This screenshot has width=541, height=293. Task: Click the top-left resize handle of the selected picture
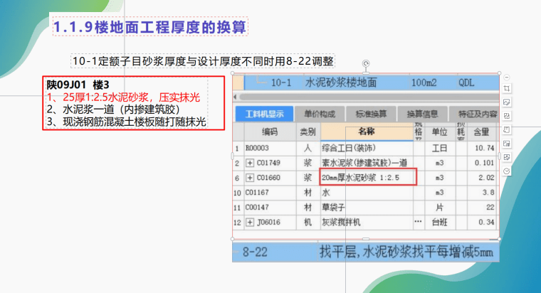coord(233,73)
